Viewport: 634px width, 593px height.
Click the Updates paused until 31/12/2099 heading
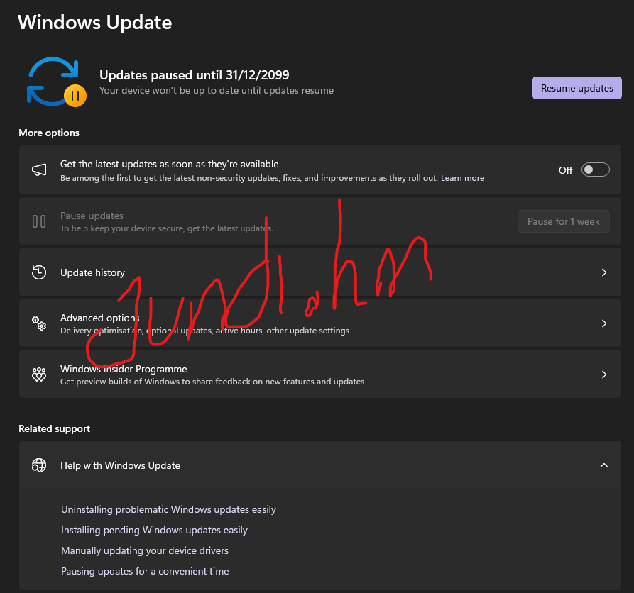195,75
